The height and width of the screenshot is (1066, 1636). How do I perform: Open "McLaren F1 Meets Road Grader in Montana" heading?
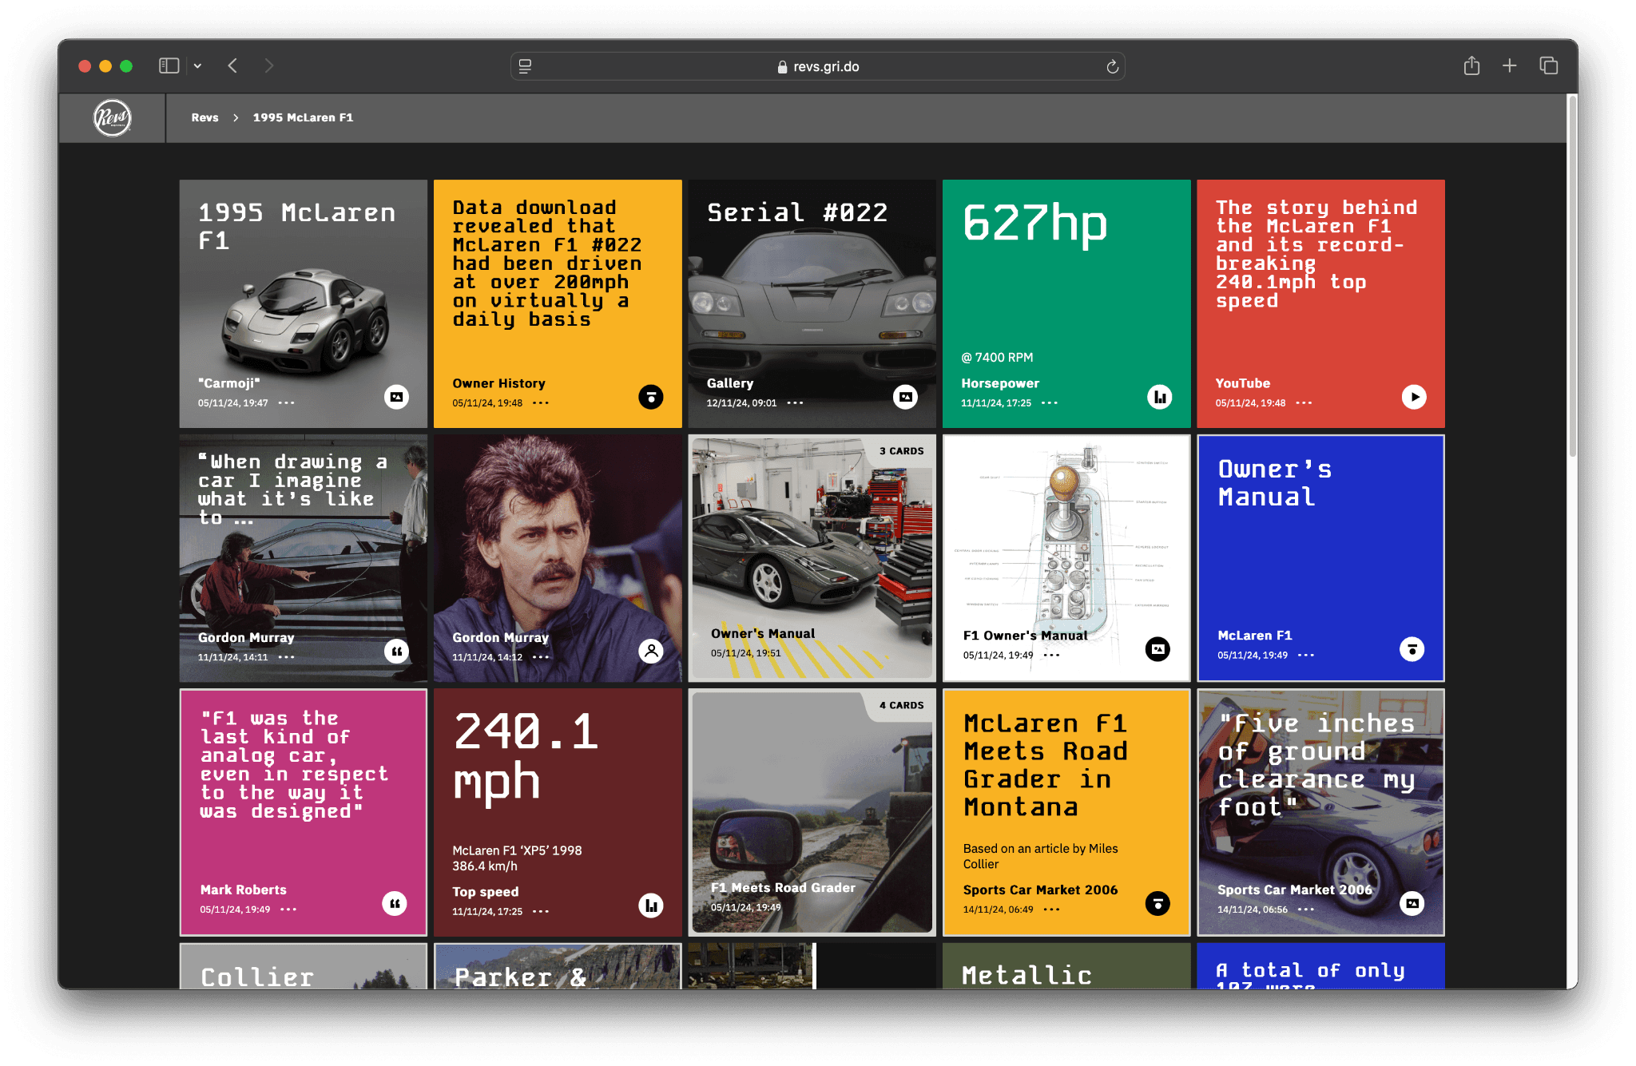1045,765
